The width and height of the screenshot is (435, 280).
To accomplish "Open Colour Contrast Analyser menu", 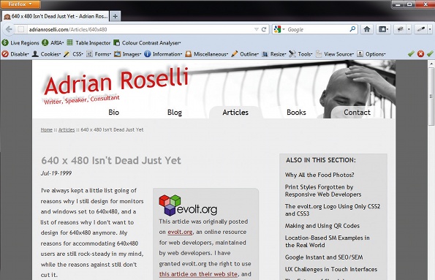I will pos(147,42).
